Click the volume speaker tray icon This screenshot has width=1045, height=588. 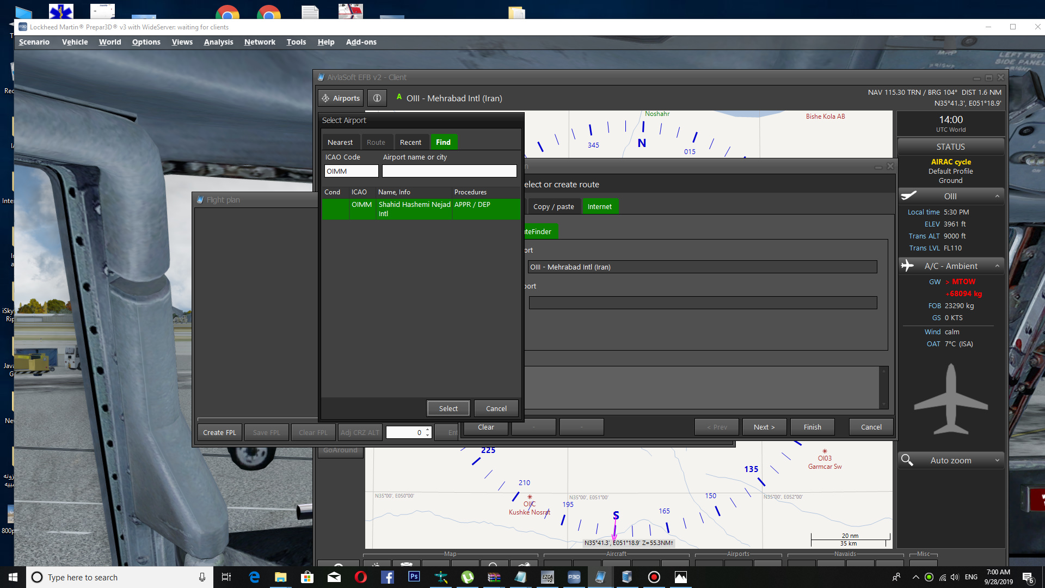[x=955, y=577]
